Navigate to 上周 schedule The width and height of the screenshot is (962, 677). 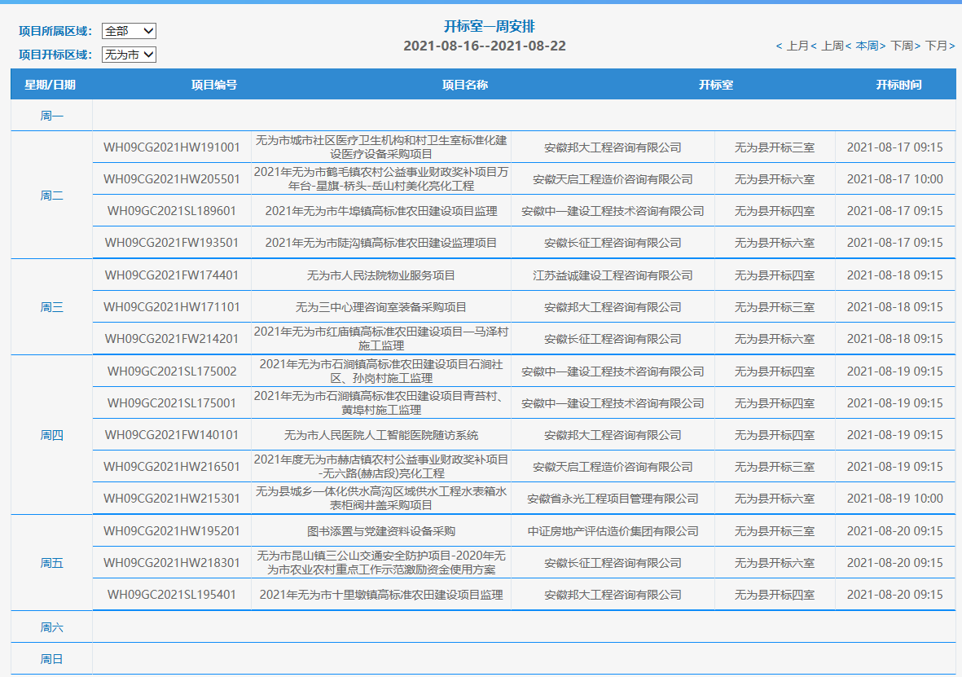point(831,46)
